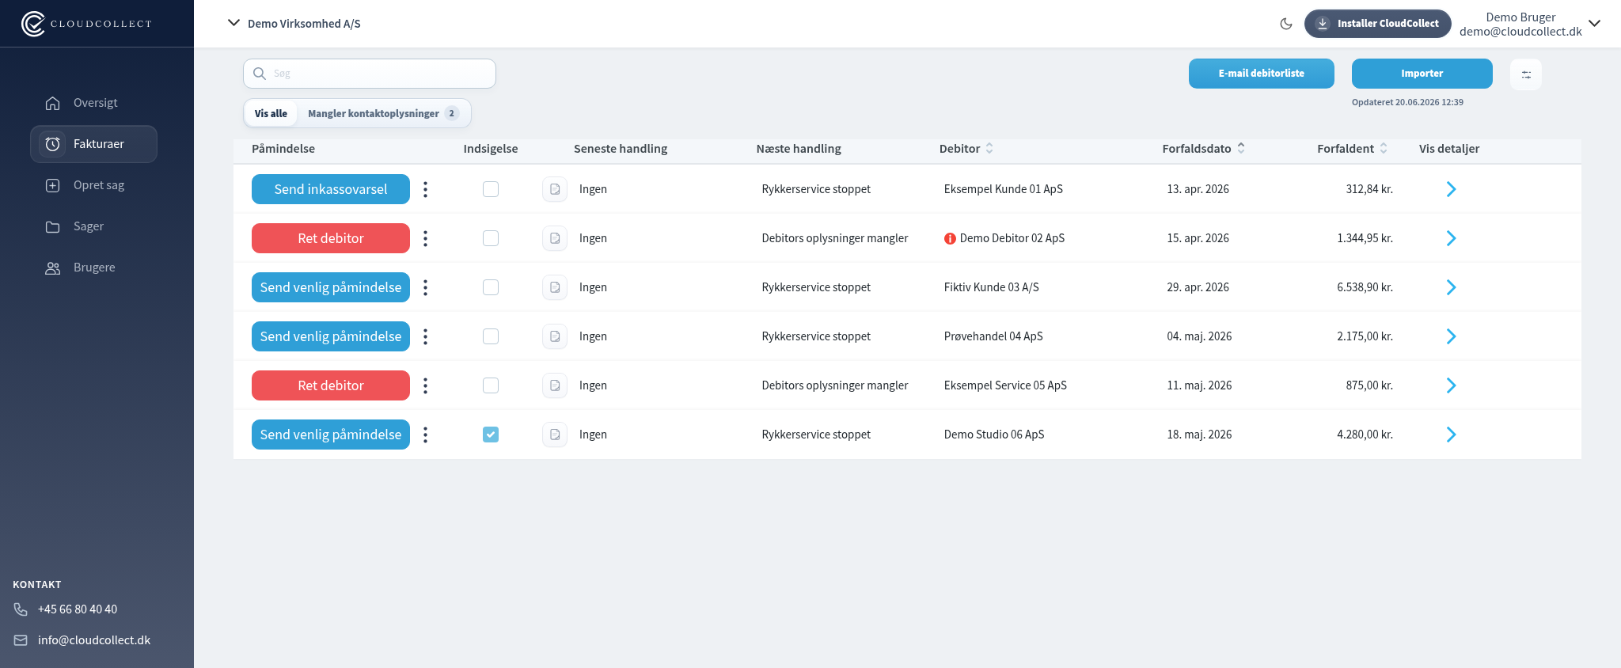This screenshot has height=668, width=1621.
Task: Click note icon in Eksempel Service 05 row
Action: pyautogui.click(x=555, y=385)
